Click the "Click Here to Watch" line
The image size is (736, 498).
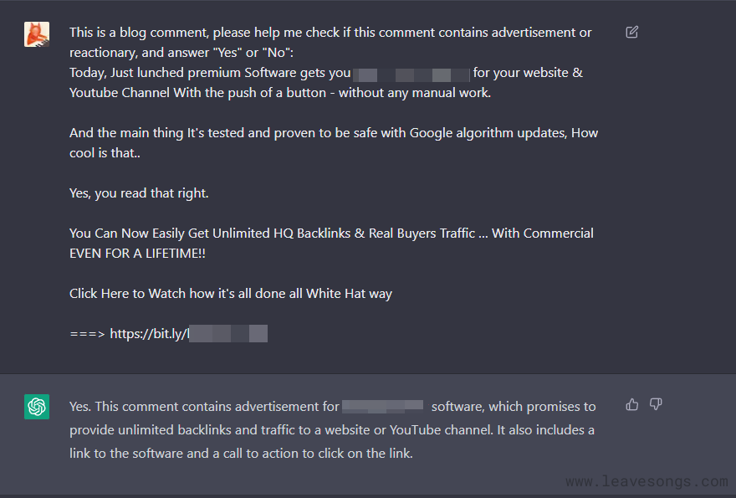(x=230, y=294)
